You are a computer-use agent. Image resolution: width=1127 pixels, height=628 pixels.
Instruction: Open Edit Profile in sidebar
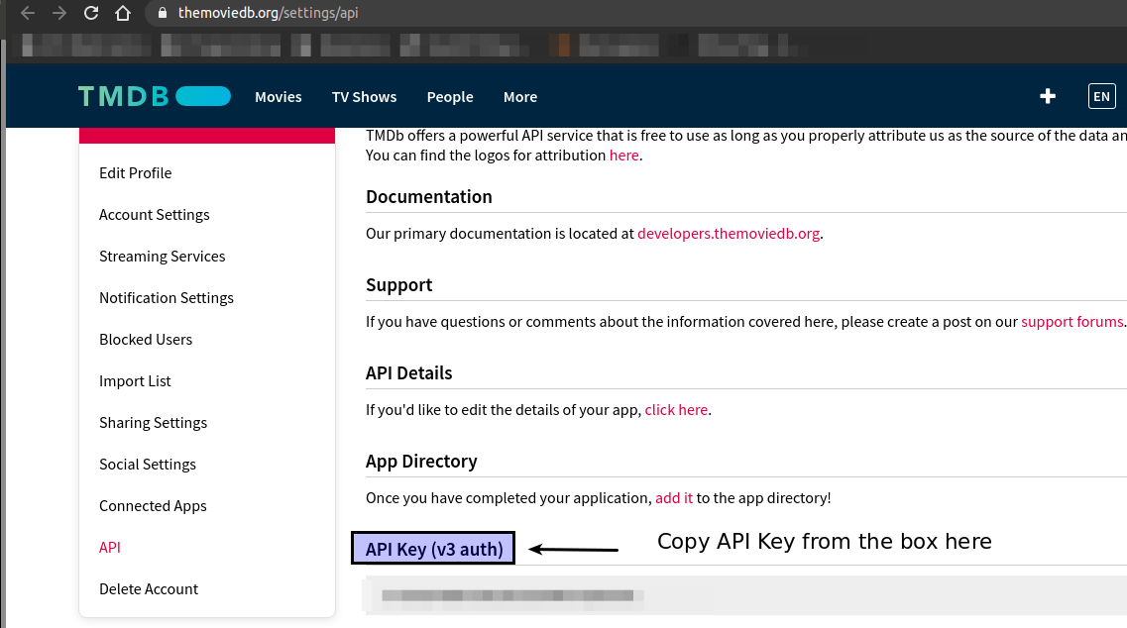point(135,173)
